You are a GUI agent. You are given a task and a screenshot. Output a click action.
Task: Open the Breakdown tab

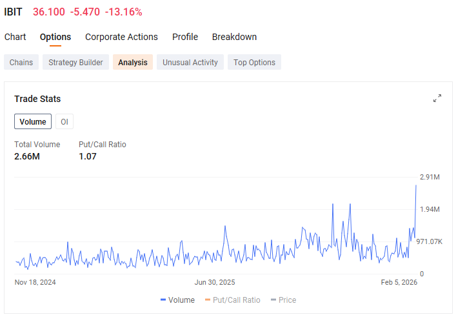(234, 37)
